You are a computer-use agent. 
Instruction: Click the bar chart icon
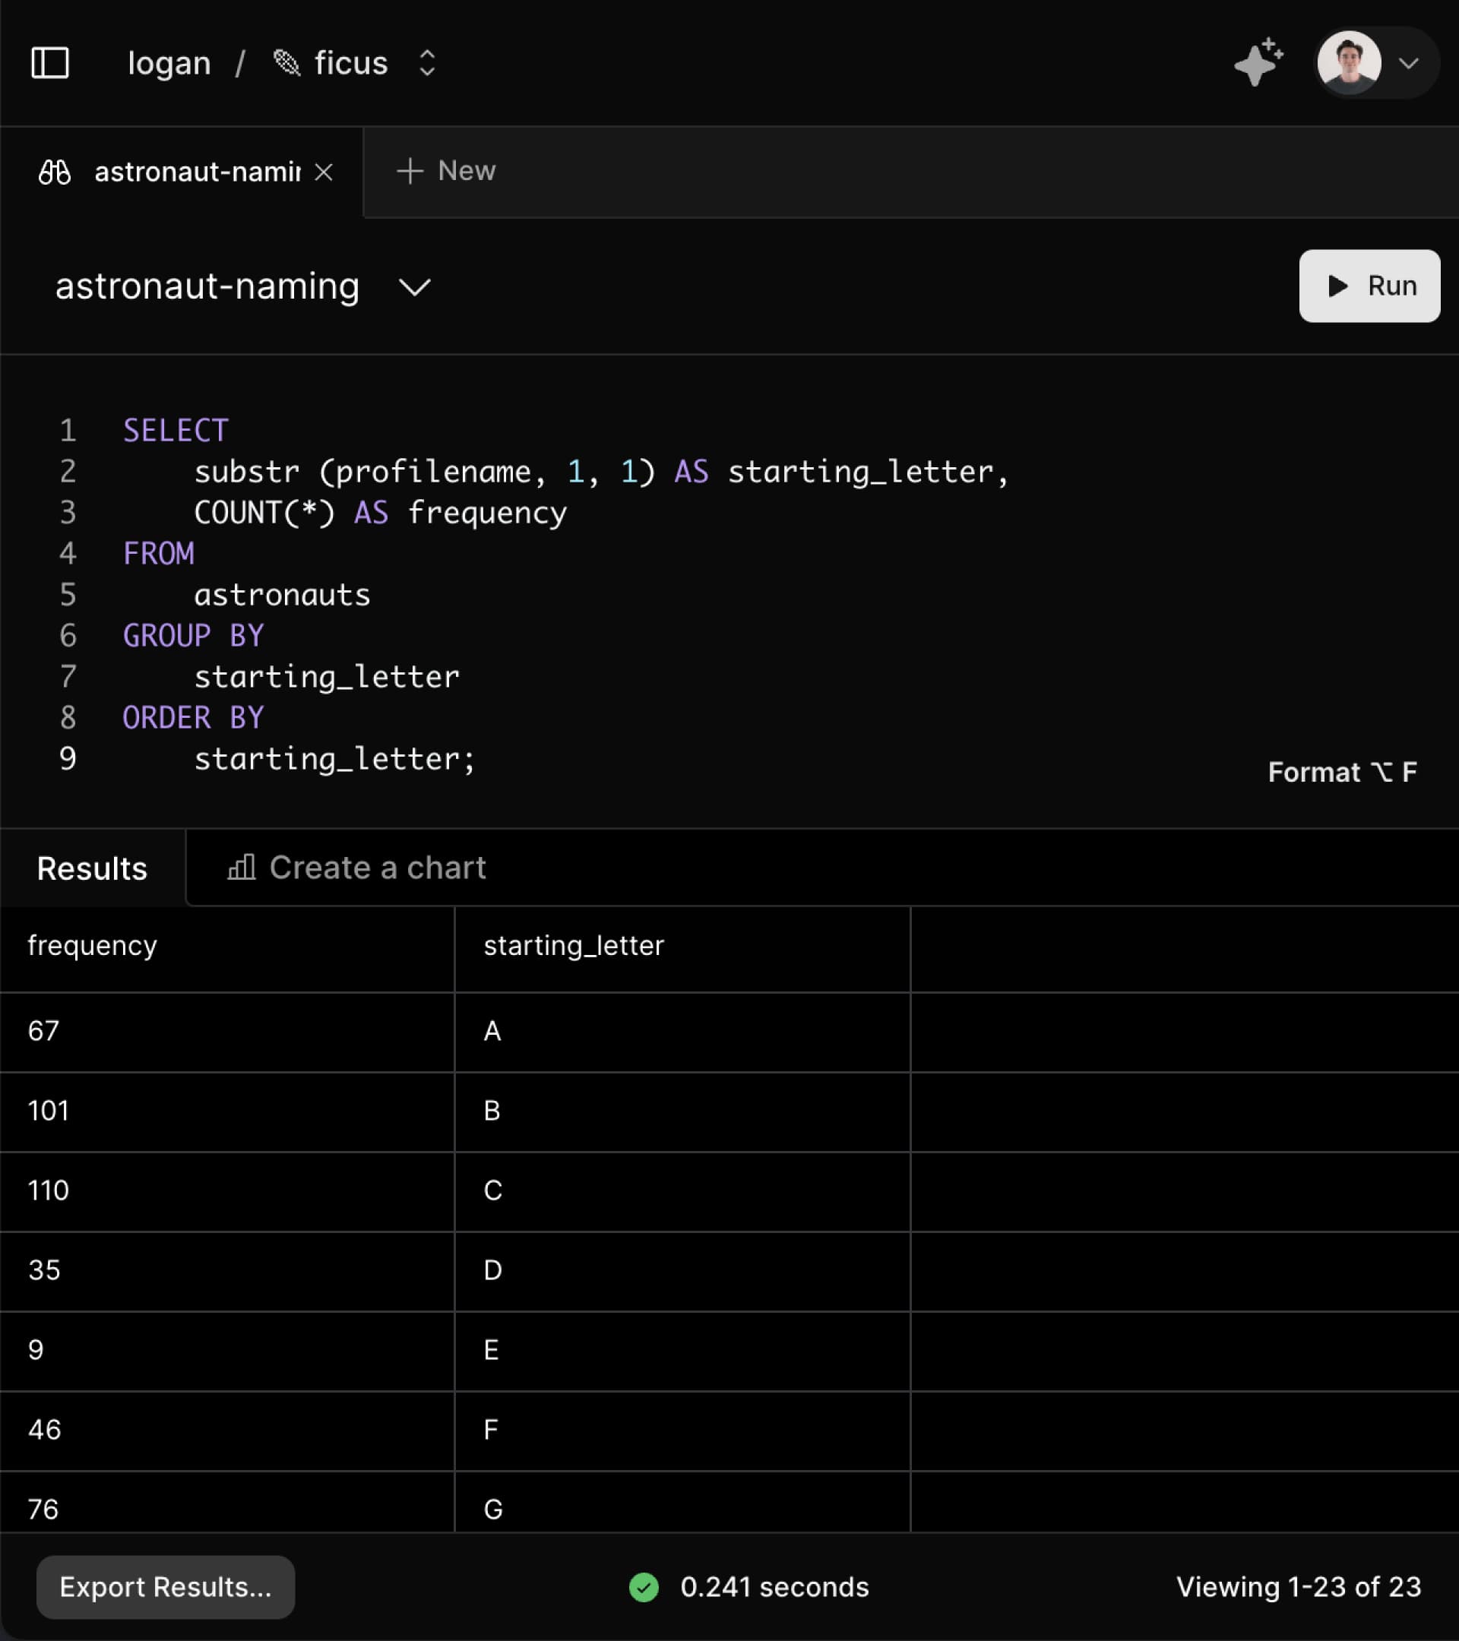coord(241,867)
